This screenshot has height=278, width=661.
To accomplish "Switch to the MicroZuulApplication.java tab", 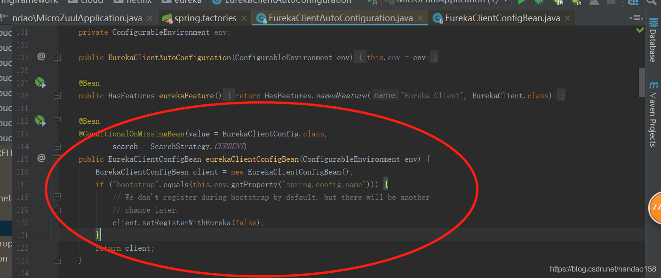I will 77,19.
